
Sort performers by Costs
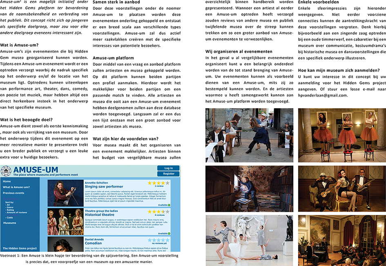click(9, 218)
